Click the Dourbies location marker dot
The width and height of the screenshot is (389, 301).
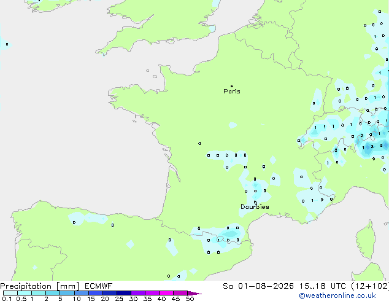click(x=255, y=202)
